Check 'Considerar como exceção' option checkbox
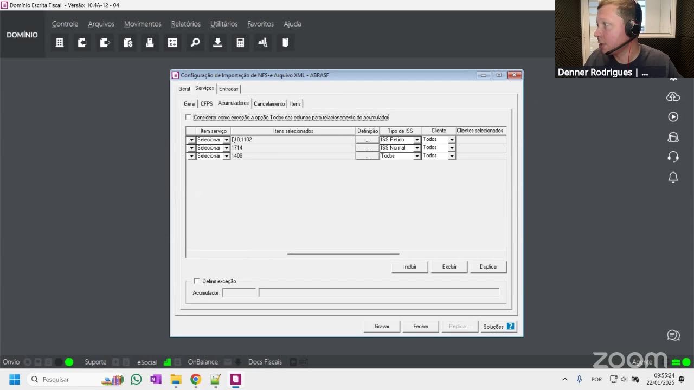 click(188, 118)
